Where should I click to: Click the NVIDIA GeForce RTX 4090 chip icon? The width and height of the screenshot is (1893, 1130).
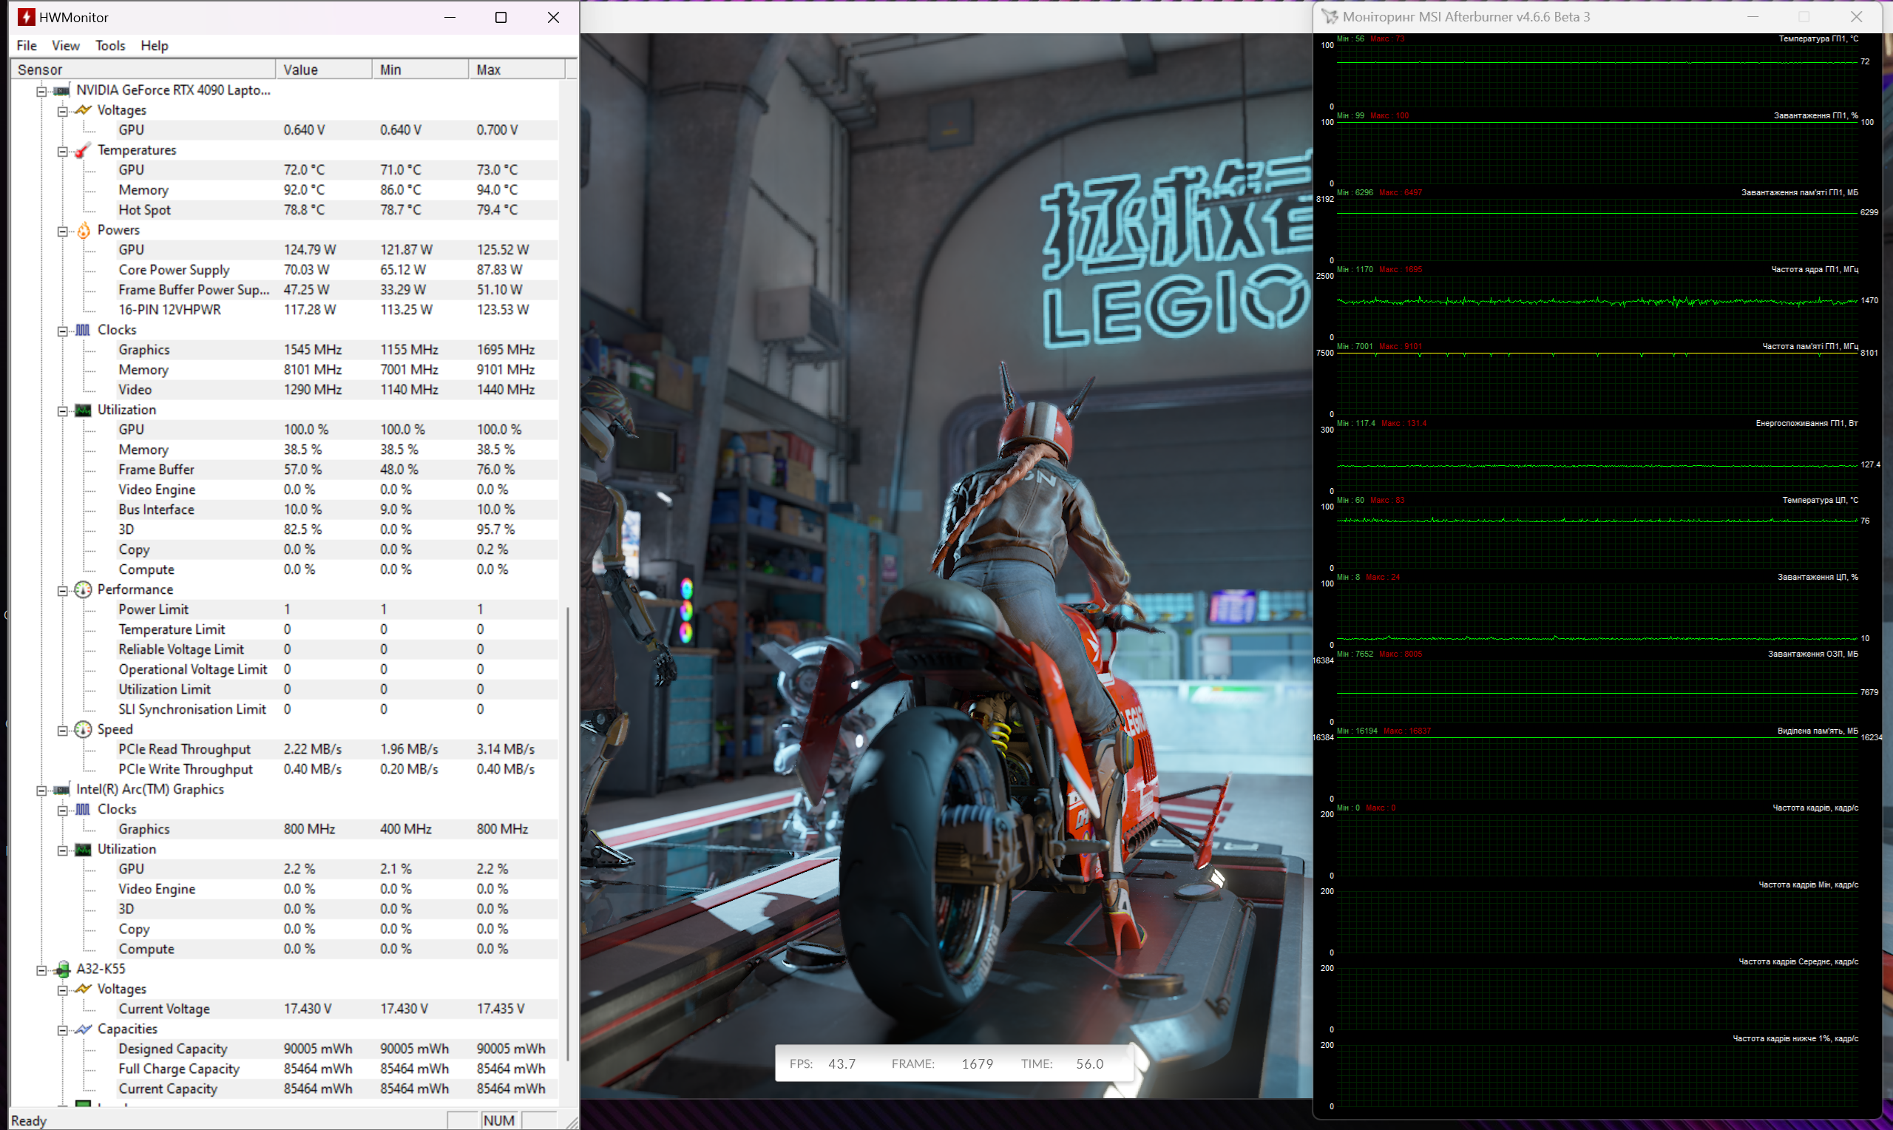61,91
